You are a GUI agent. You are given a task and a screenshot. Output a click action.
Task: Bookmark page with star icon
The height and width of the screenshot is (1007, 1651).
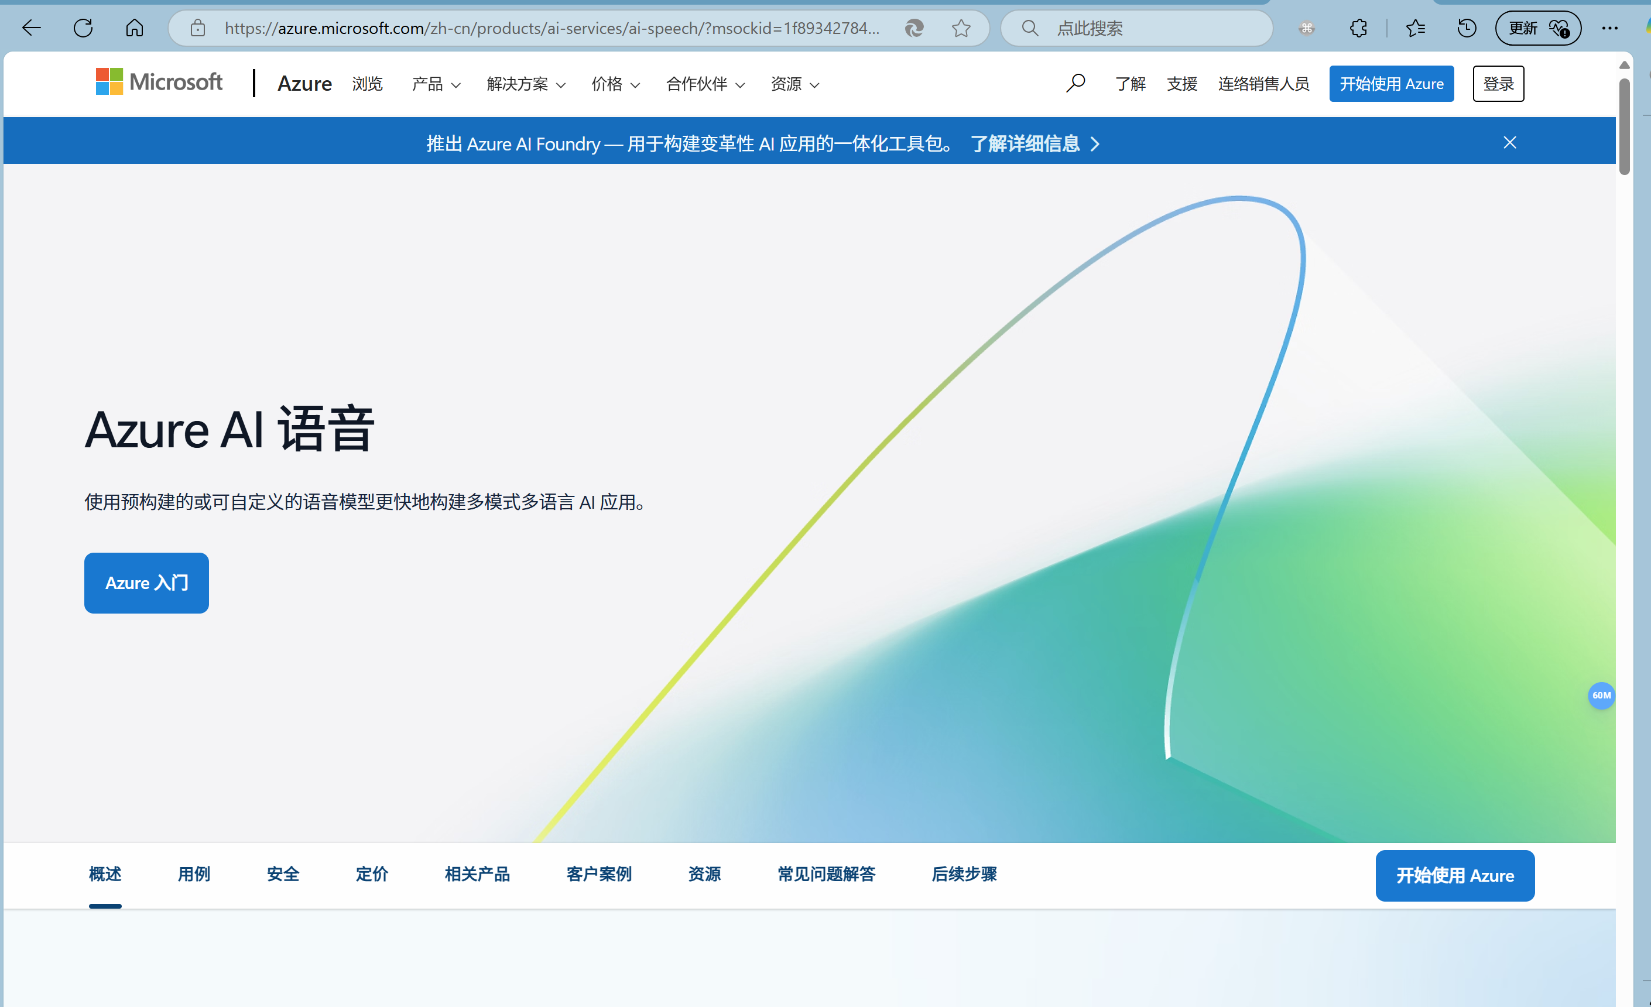pos(961,28)
